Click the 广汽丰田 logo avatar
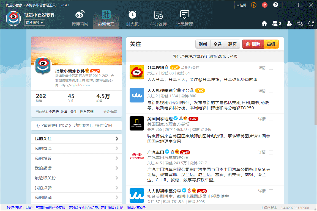 tap(137, 157)
